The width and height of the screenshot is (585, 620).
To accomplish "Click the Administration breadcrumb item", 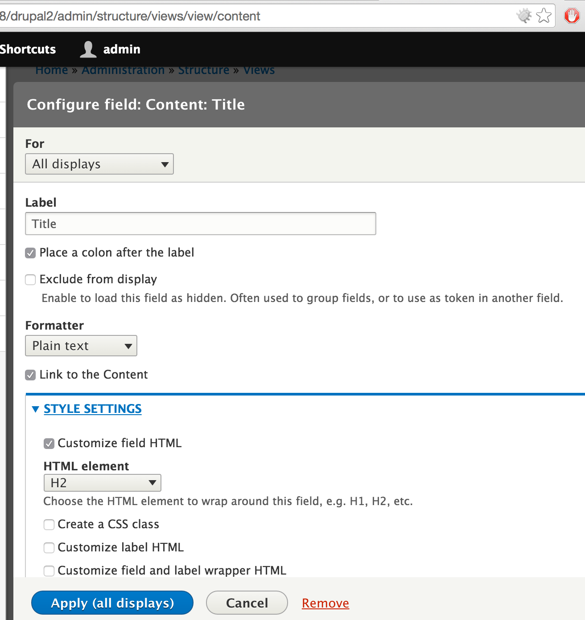I will click(x=123, y=70).
